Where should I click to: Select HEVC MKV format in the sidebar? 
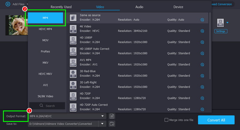click(46, 74)
